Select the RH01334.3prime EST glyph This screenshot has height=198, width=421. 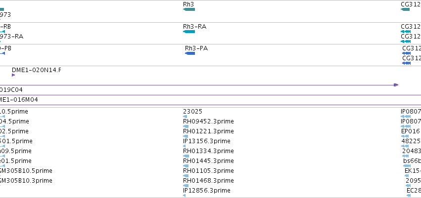(186, 156)
